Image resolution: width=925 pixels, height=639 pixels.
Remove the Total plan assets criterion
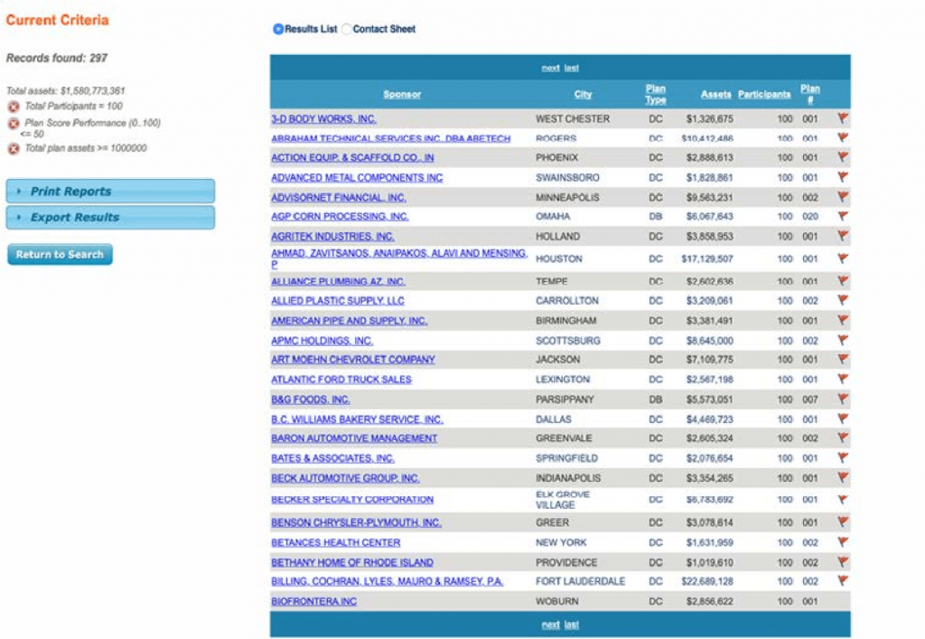14,149
